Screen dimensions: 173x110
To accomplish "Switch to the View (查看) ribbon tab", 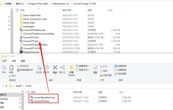I will pyautogui.click(x=23, y=61).
